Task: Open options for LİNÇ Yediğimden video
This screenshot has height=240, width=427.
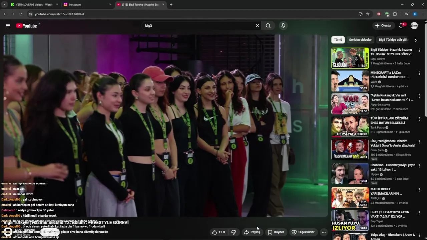Action: 419,142
